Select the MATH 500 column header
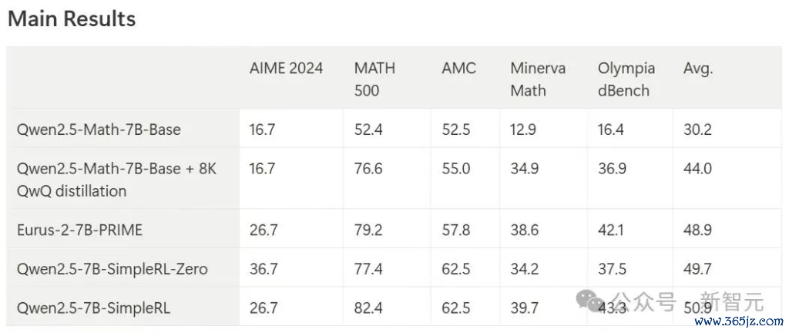This screenshot has height=333, width=789. coord(374,79)
